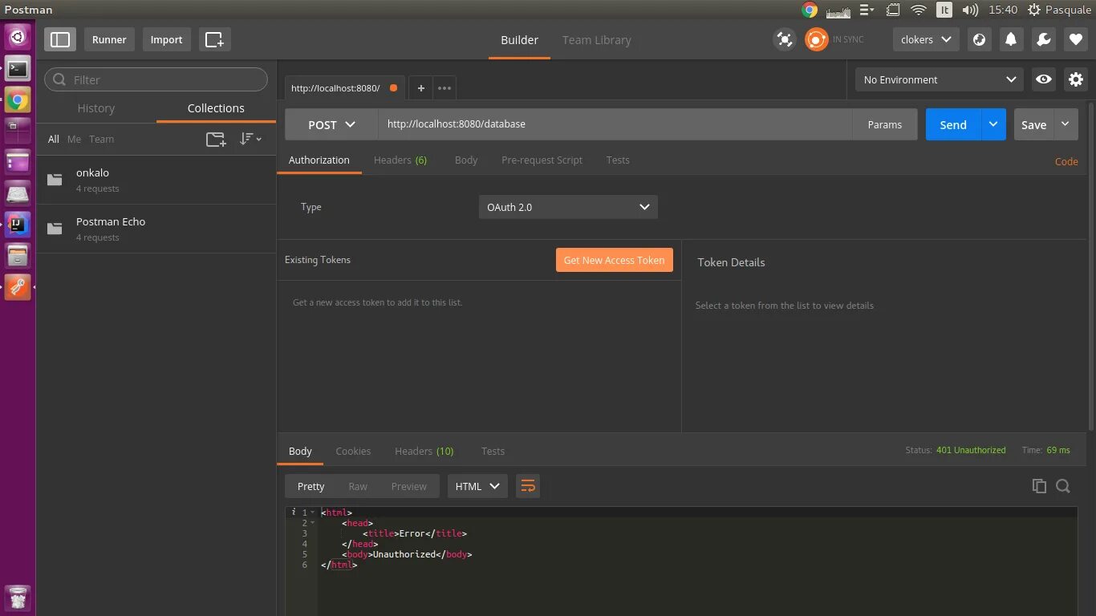Click the Save button
The height and width of the screenshot is (616, 1096).
[x=1033, y=124]
